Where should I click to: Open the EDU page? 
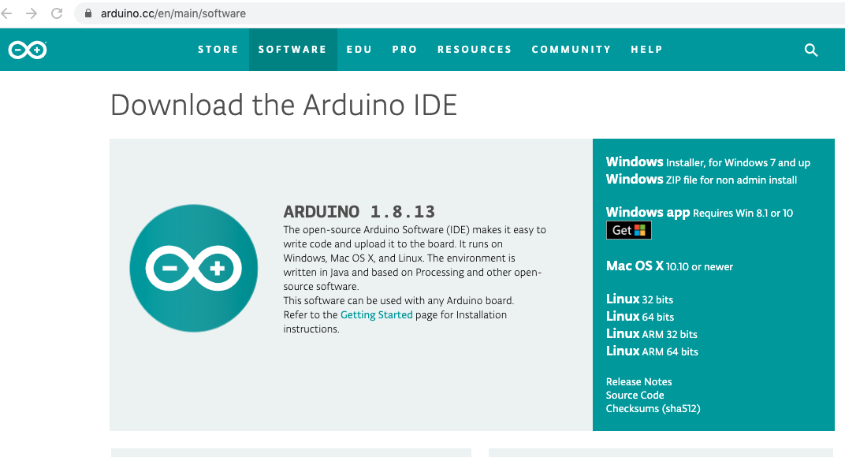click(359, 49)
